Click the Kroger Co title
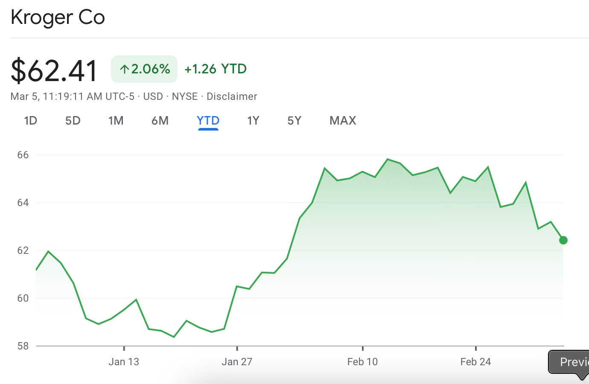Viewport: 589px width, 384px height. pyautogui.click(x=58, y=17)
